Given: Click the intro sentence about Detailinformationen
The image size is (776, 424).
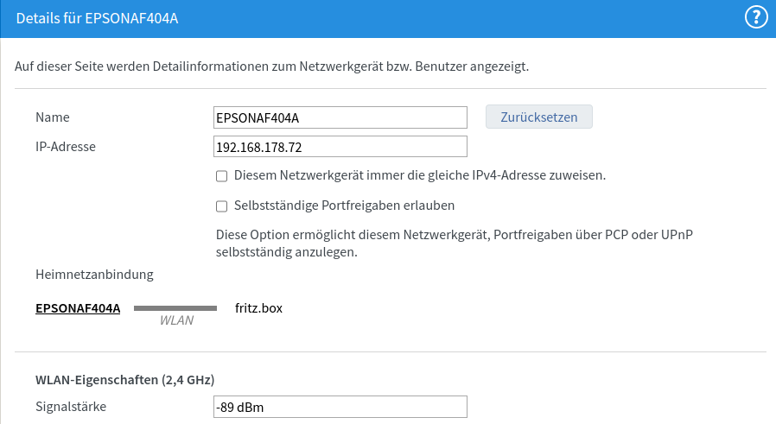Looking at the screenshot, I should (271, 66).
